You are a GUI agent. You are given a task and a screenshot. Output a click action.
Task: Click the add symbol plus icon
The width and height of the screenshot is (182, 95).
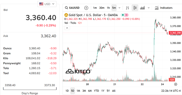[x=86, y=8]
